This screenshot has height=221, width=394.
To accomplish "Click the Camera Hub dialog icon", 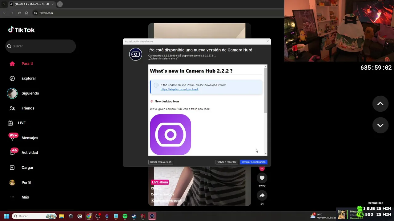I will (135, 54).
